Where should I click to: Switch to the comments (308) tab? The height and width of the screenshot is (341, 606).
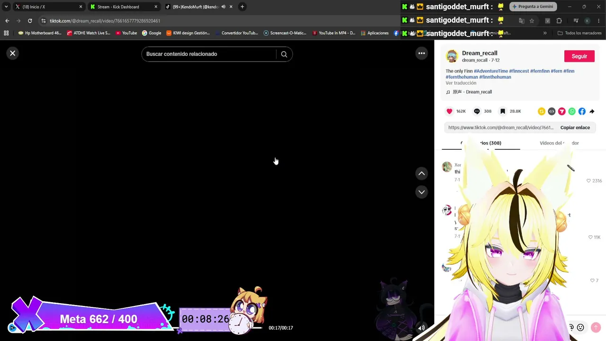pos(481,143)
